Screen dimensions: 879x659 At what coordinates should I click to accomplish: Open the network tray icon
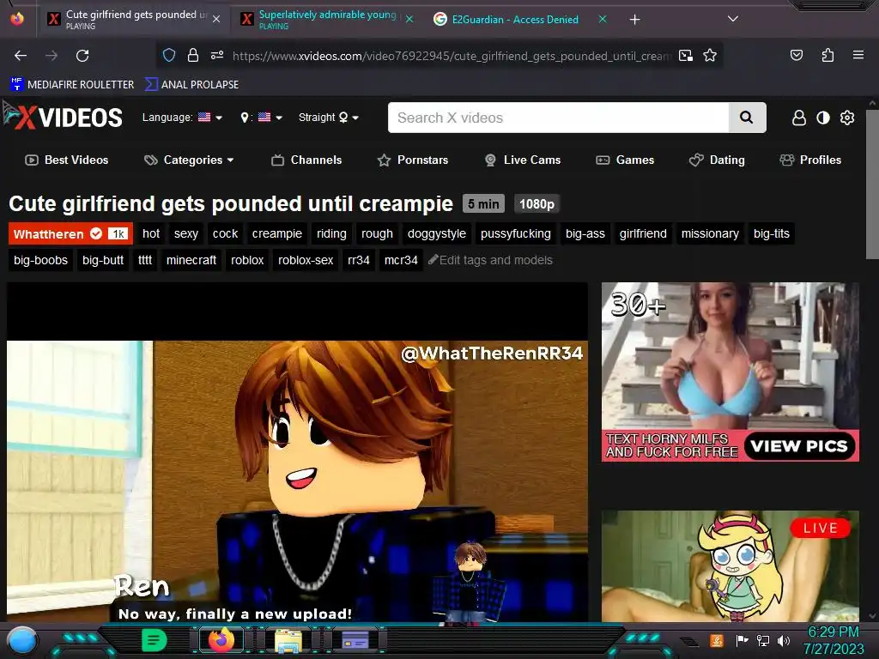(x=762, y=640)
